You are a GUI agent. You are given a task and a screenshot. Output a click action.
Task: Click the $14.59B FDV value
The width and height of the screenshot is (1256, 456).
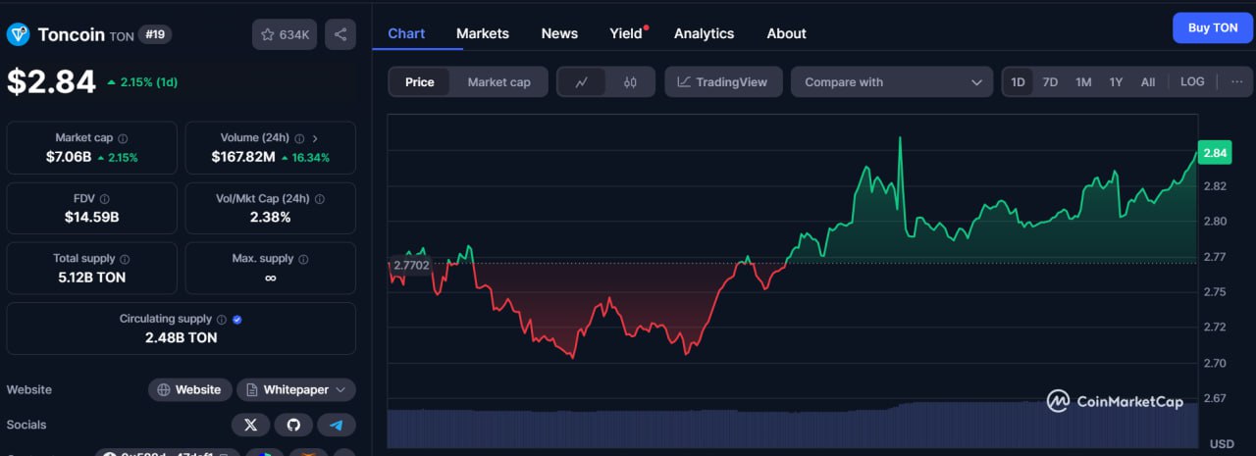click(91, 217)
